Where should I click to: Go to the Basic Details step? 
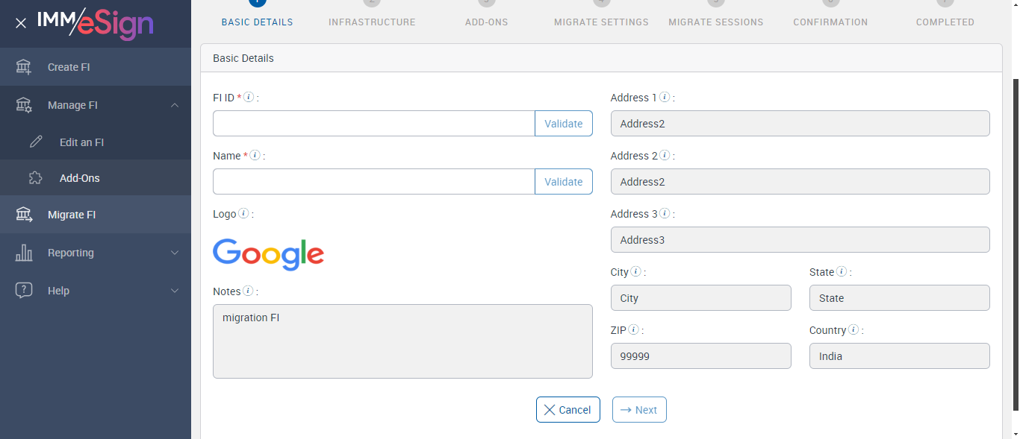tap(258, 22)
